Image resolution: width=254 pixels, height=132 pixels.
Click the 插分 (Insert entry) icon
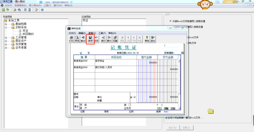point(103,39)
